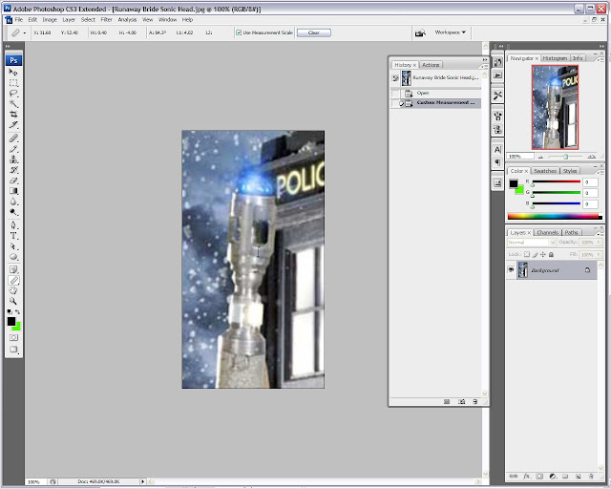Open Tool Presets icon in dock
Viewport: 611px width, 489px height.
(497, 96)
